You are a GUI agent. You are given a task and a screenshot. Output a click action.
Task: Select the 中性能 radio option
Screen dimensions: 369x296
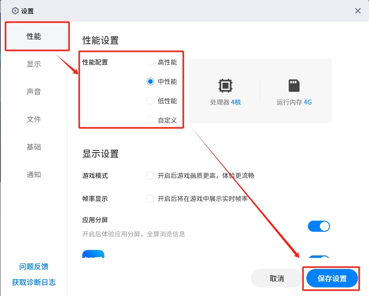coord(150,81)
